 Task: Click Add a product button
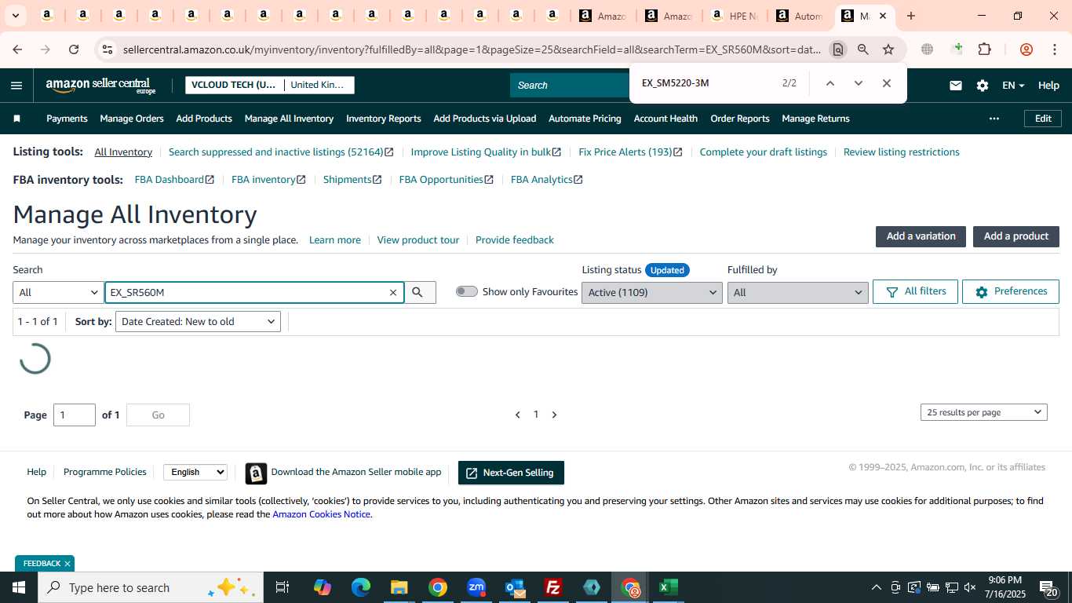(x=1016, y=236)
